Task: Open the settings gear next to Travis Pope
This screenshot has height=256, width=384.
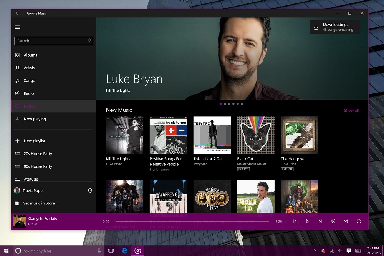Action: (90, 191)
